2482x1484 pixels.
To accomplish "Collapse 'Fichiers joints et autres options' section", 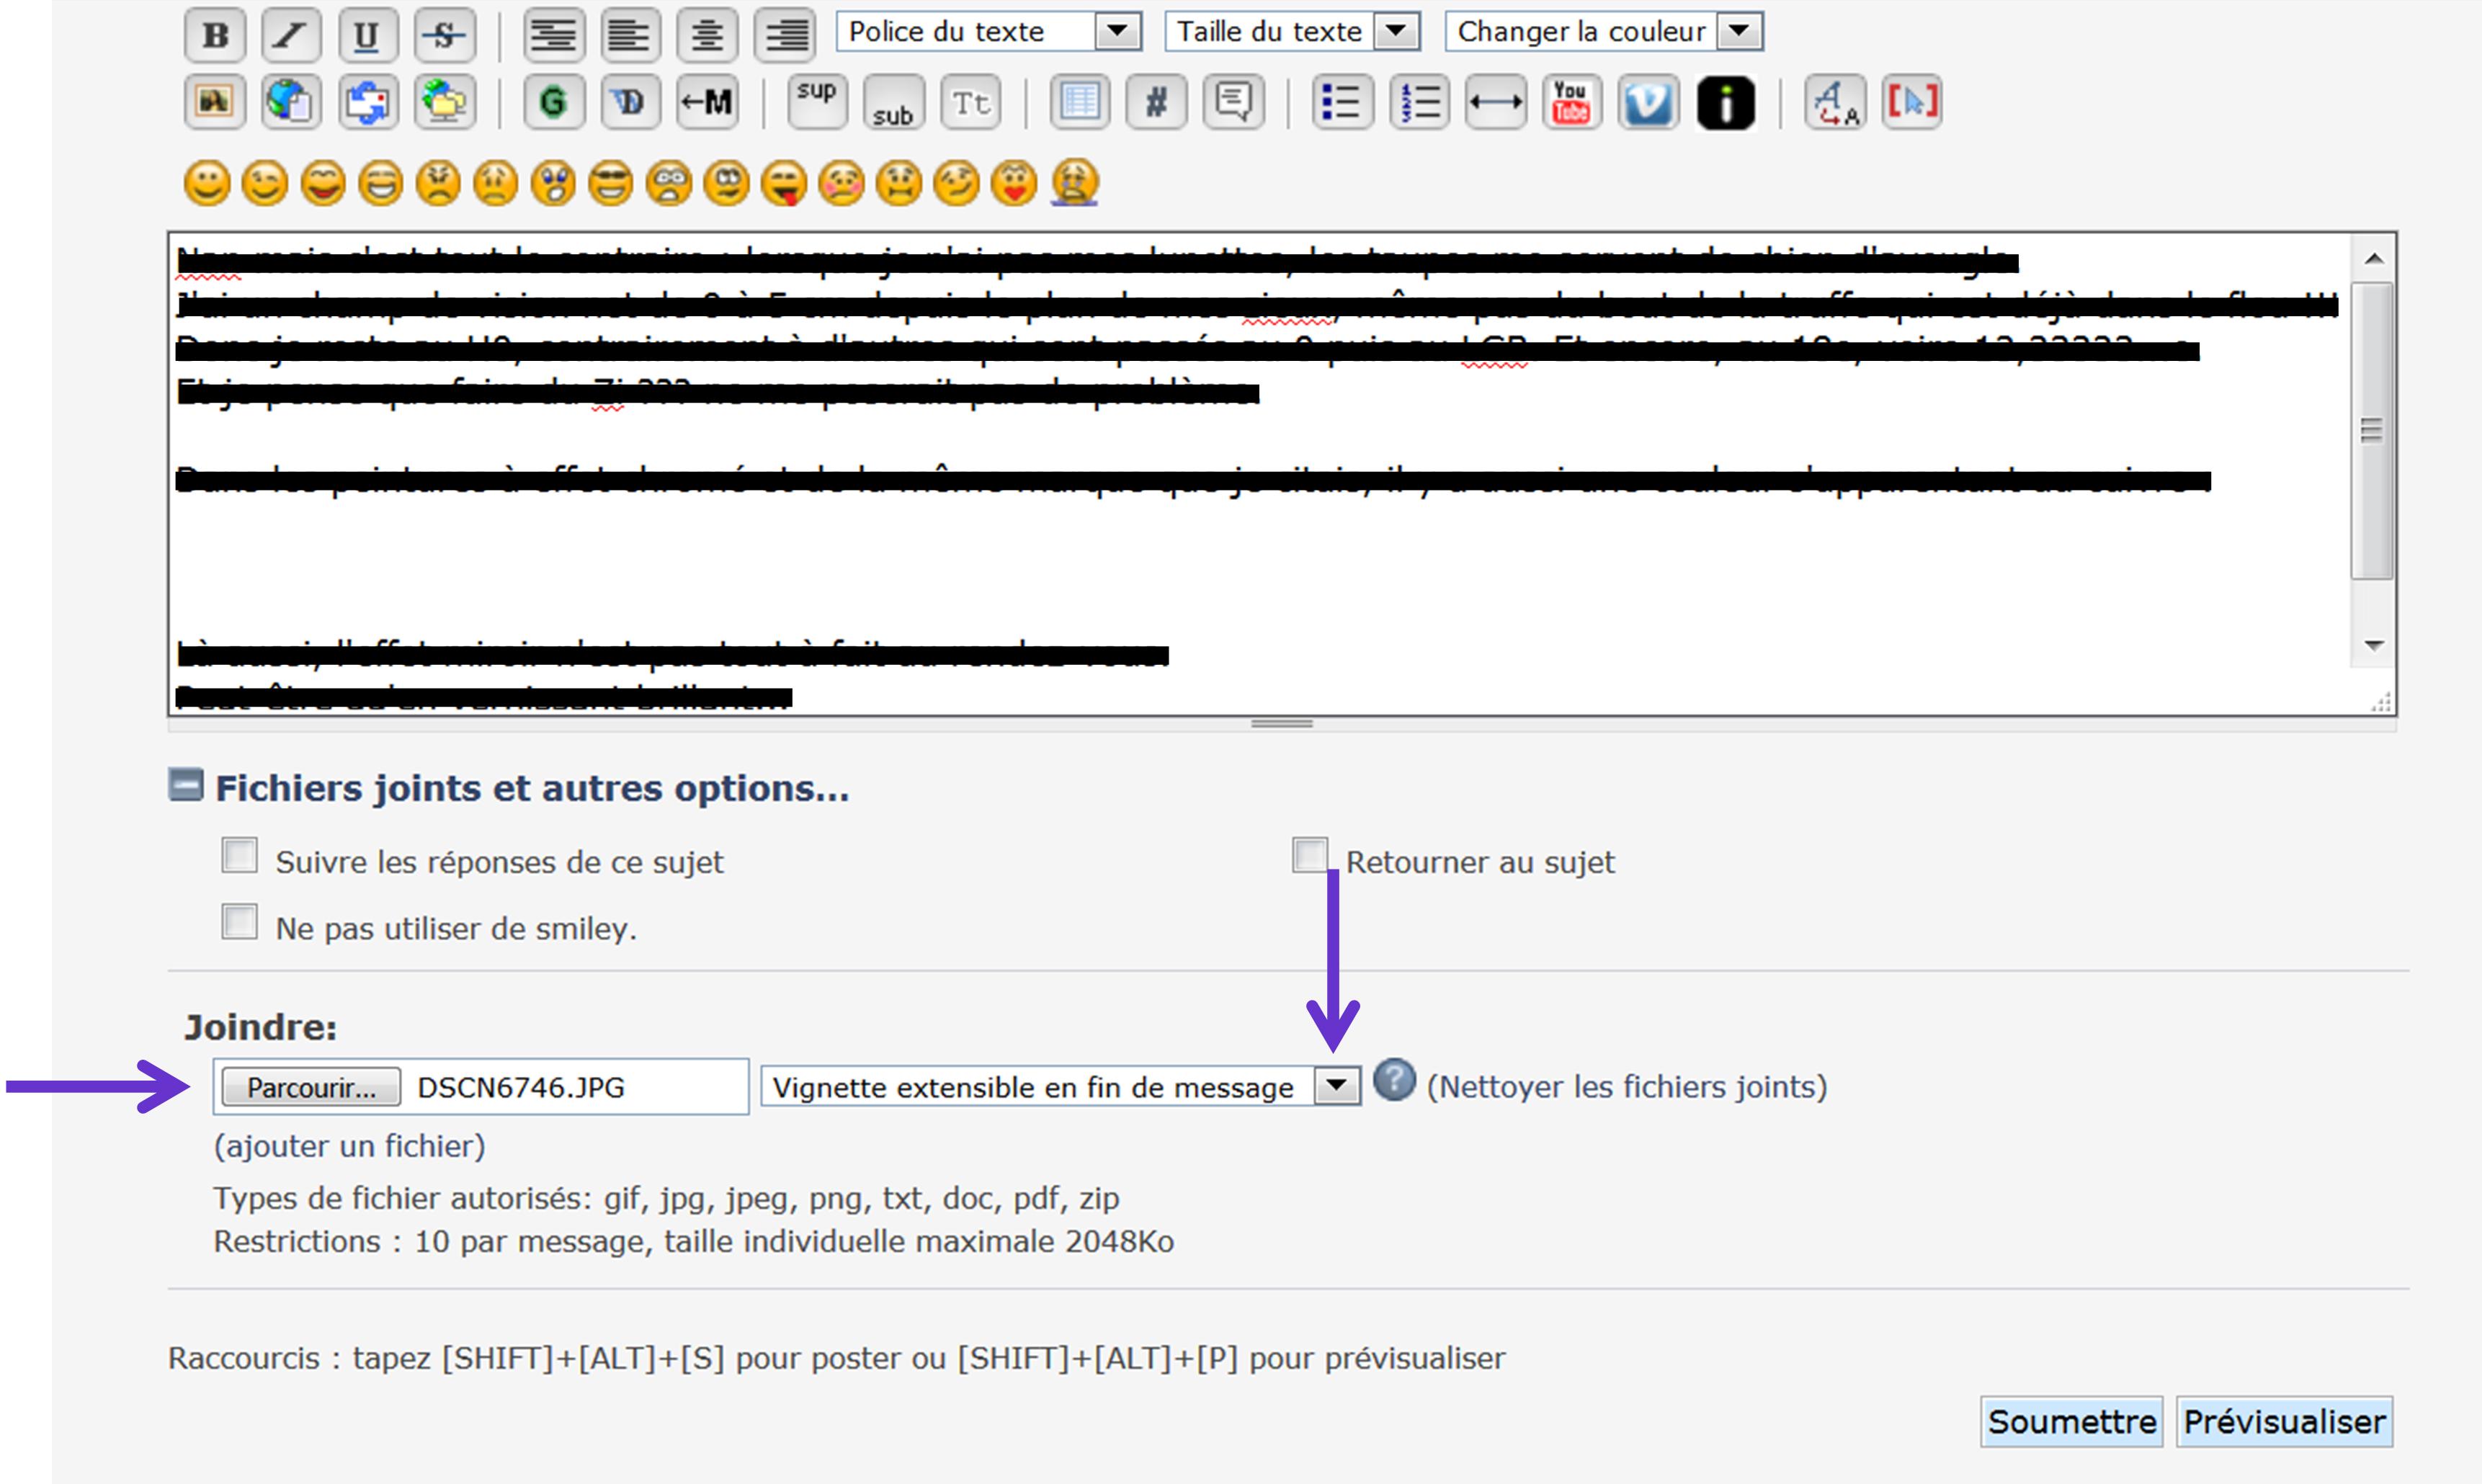I will click(x=186, y=785).
